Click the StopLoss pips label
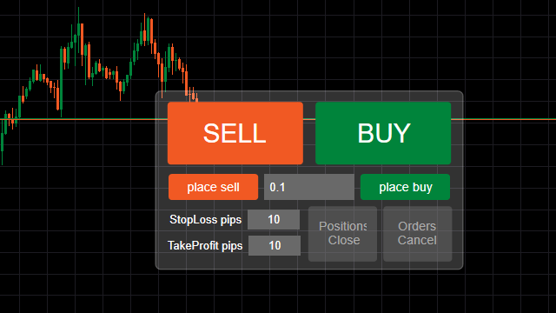 pyautogui.click(x=205, y=219)
